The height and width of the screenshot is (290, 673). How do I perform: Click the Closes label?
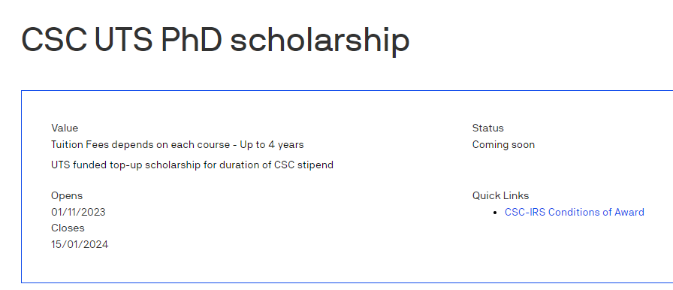pyautogui.click(x=68, y=228)
